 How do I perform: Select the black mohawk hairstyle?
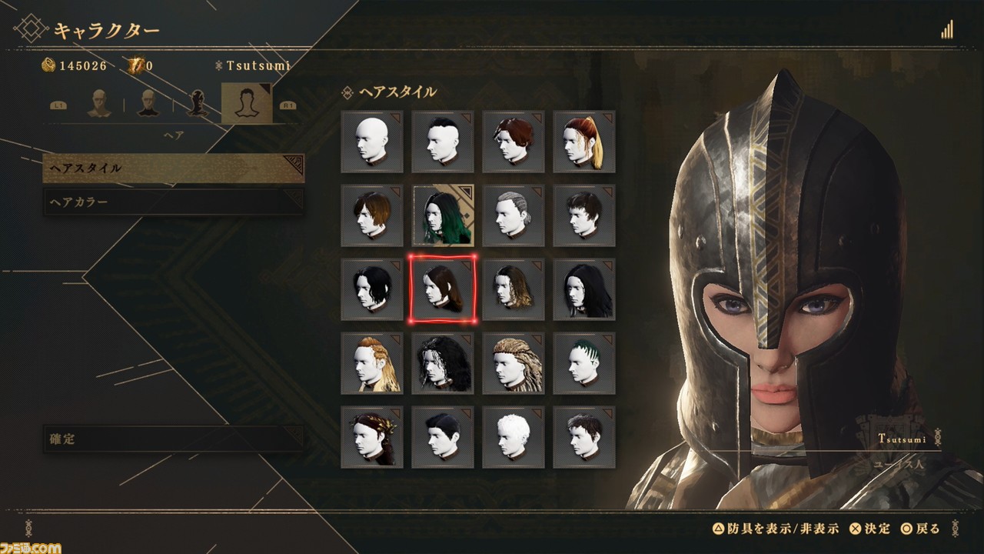(x=443, y=141)
